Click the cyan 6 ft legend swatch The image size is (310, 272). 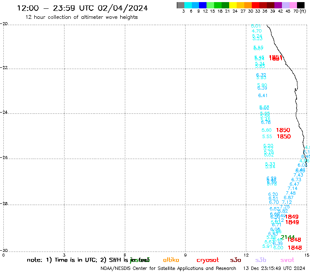(x=188, y=5)
